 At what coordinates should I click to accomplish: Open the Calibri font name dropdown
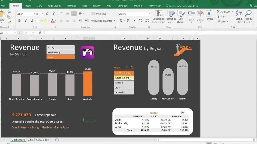tap(34, 14)
